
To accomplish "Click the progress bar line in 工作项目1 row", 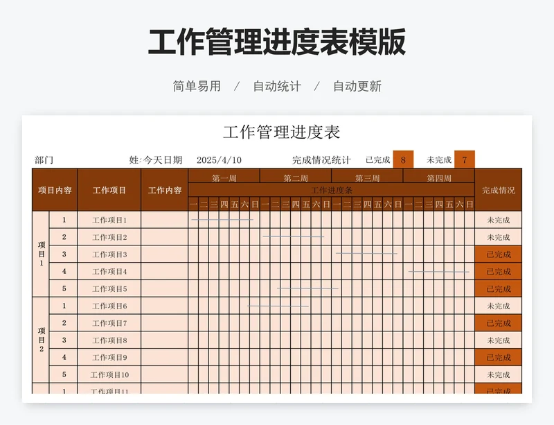I will [222, 220].
